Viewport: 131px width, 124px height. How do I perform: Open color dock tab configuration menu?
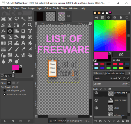click(129, 13)
